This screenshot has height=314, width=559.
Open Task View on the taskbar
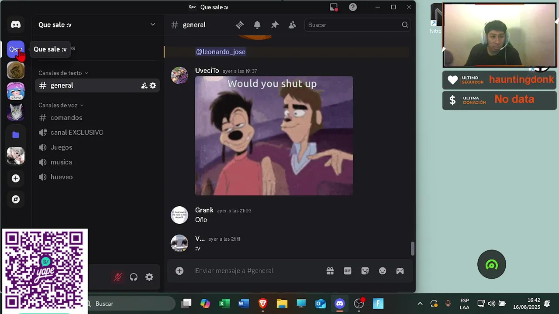187,304
